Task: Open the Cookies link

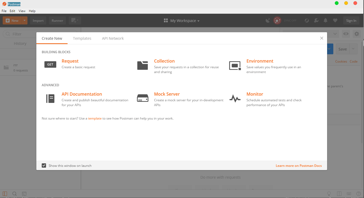Action: point(341,62)
